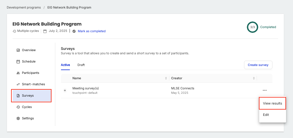Click the calendar icon beside July 2, 2025

point(45,31)
